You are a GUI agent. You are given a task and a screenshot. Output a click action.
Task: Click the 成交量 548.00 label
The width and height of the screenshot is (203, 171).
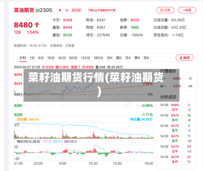[28, 120]
